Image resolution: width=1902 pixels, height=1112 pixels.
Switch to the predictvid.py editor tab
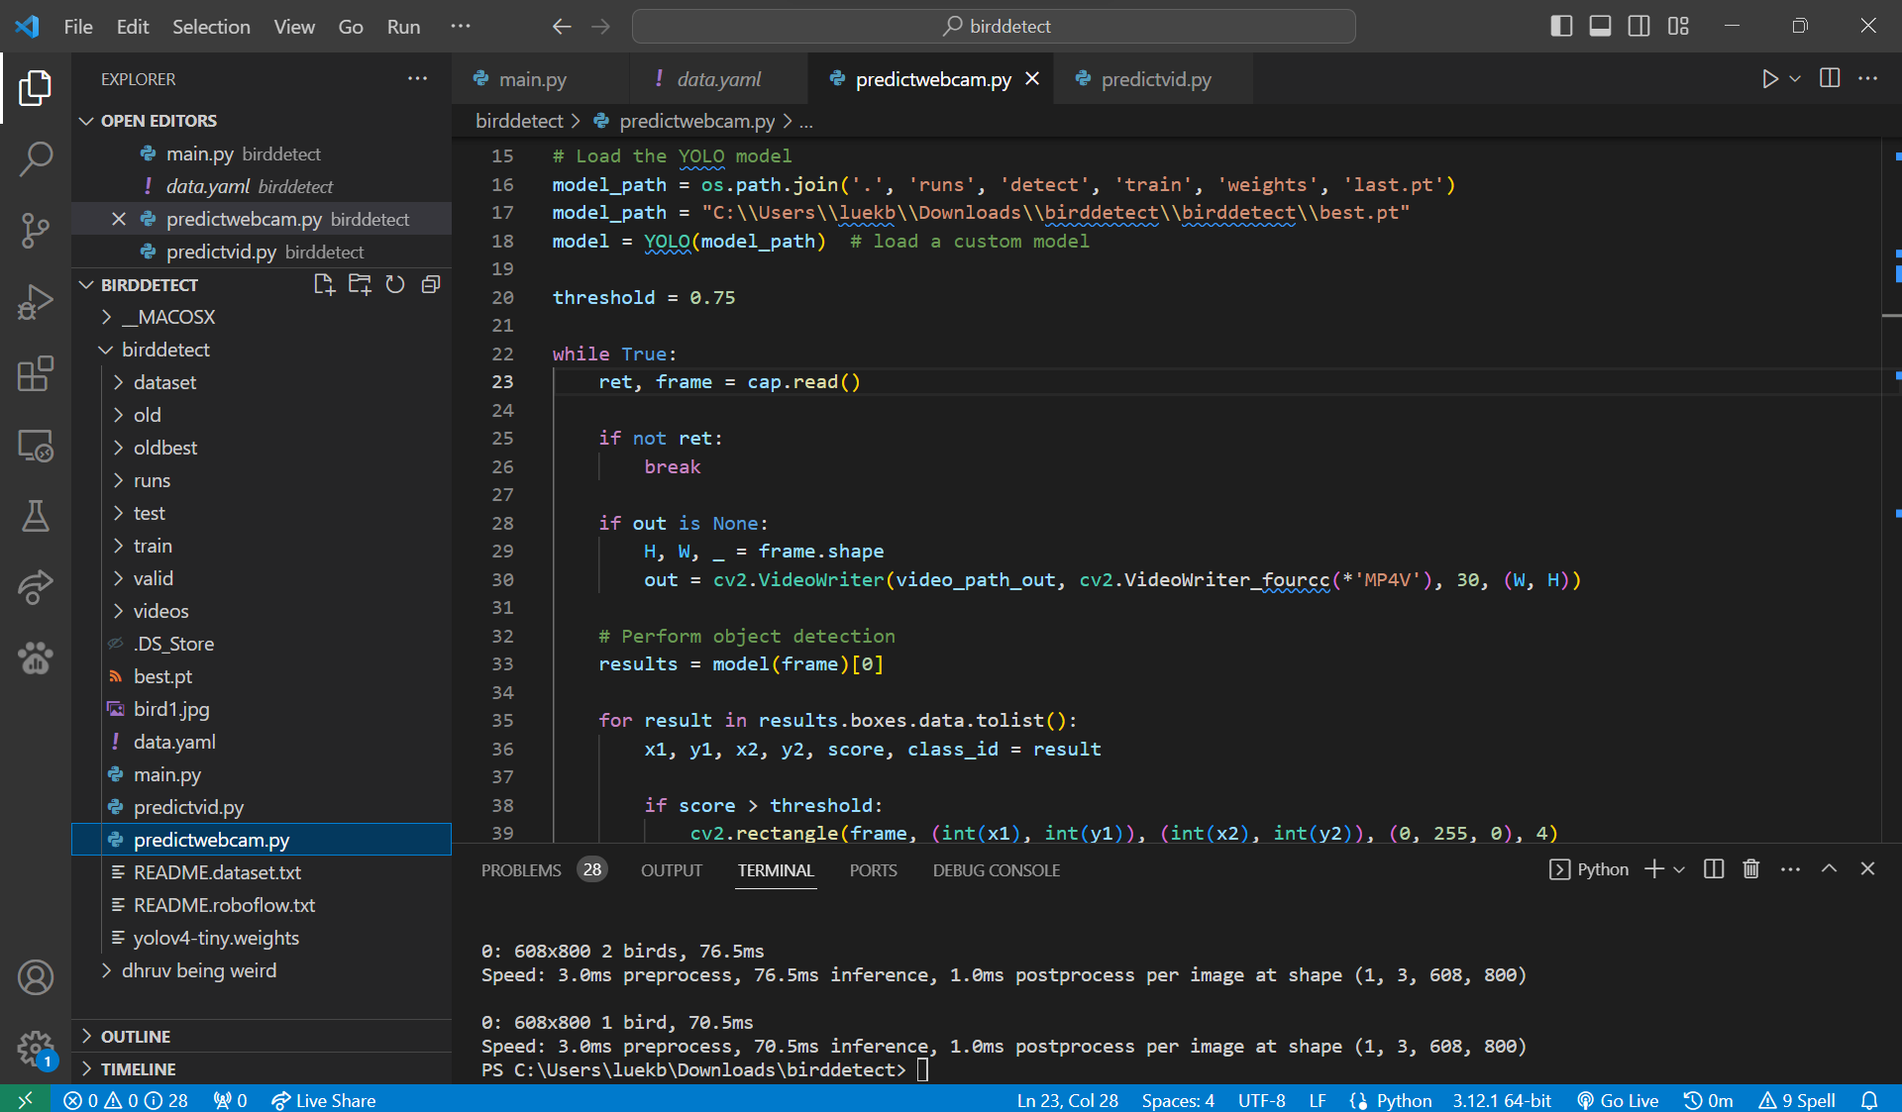(1155, 79)
